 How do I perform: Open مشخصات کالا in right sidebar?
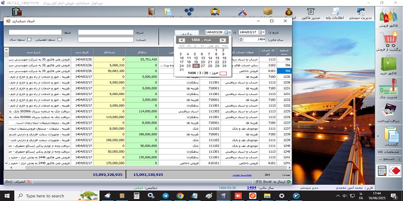click(x=388, y=152)
